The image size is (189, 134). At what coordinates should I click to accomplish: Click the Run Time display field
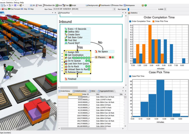83,9
